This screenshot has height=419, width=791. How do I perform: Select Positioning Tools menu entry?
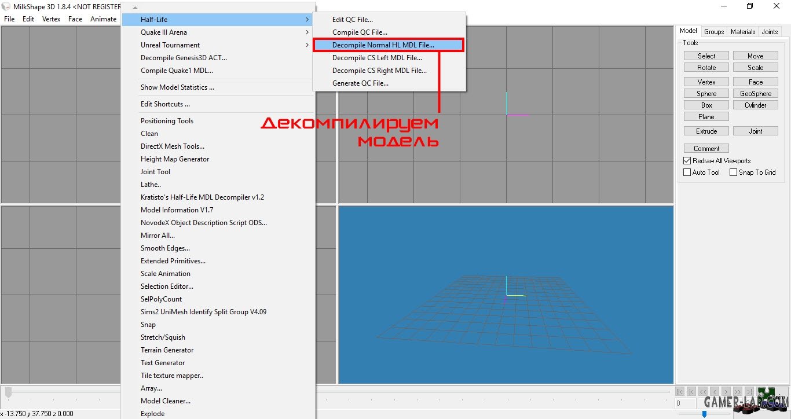(x=218, y=121)
